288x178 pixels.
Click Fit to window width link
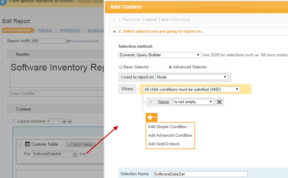[x=86, y=41]
